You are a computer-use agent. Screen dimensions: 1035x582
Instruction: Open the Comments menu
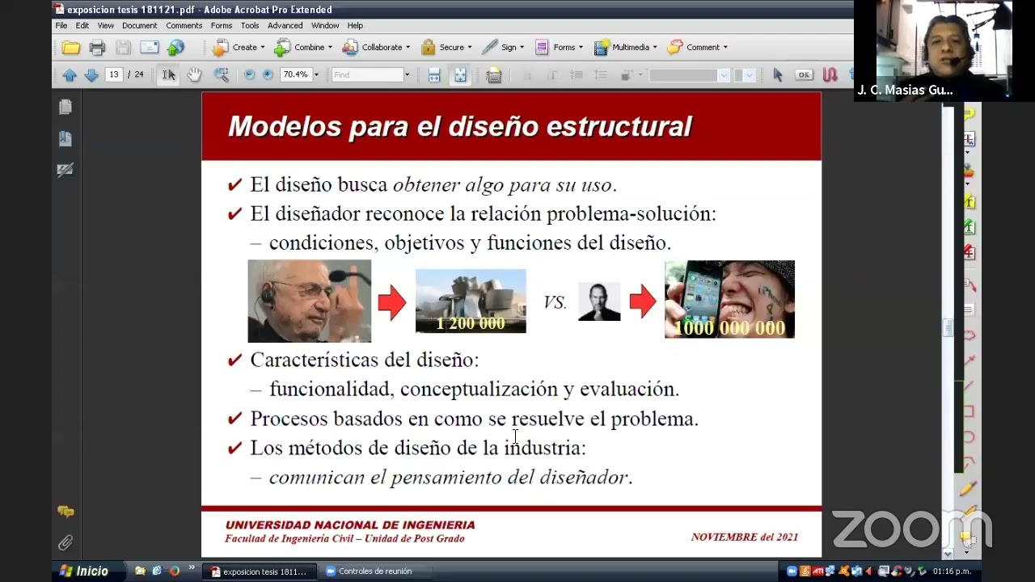[184, 26]
